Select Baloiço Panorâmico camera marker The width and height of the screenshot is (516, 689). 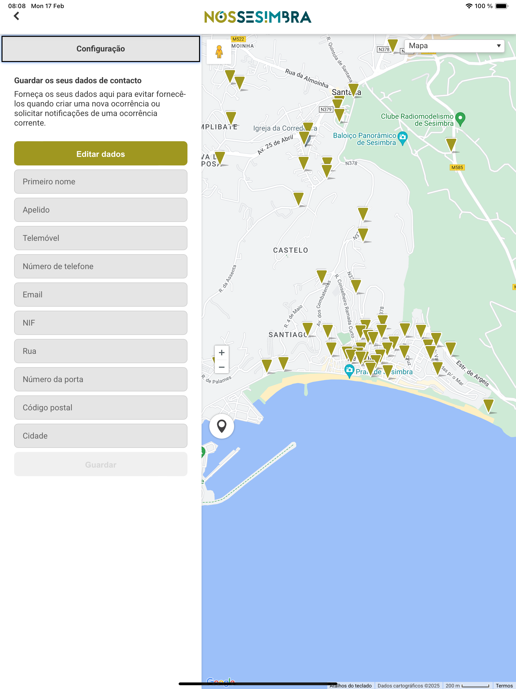pos(403,138)
